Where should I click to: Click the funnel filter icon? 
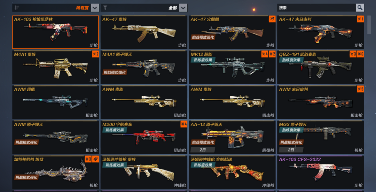(105, 8)
